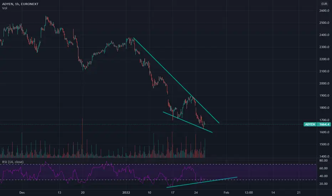Click the RSI 20.00 scale label
The height and width of the screenshot is (196, 332).
click(x=323, y=184)
